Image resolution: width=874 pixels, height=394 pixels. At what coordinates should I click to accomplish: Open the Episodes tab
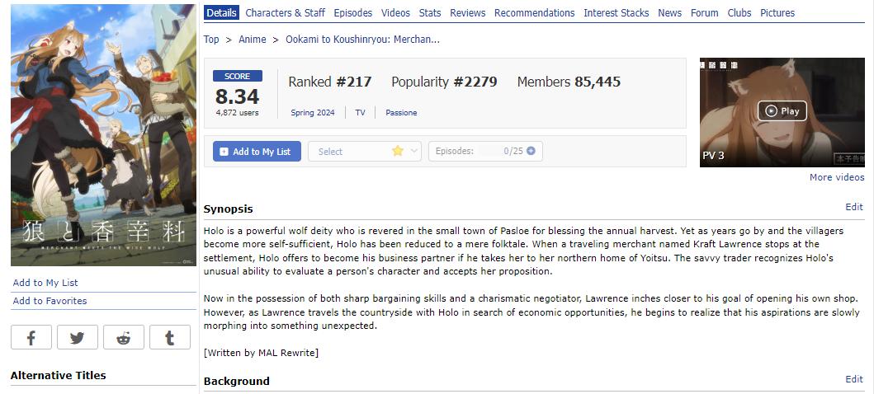click(352, 13)
